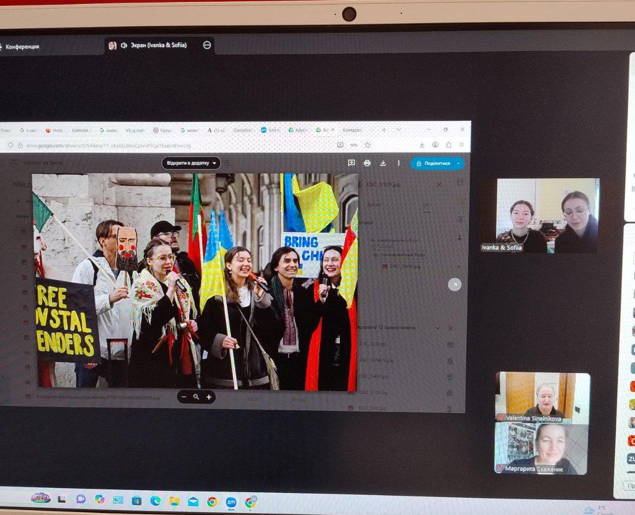Add a comment with the Drive comment icon
Image resolution: width=635 pixels, height=515 pixels.
pos(351,163)
